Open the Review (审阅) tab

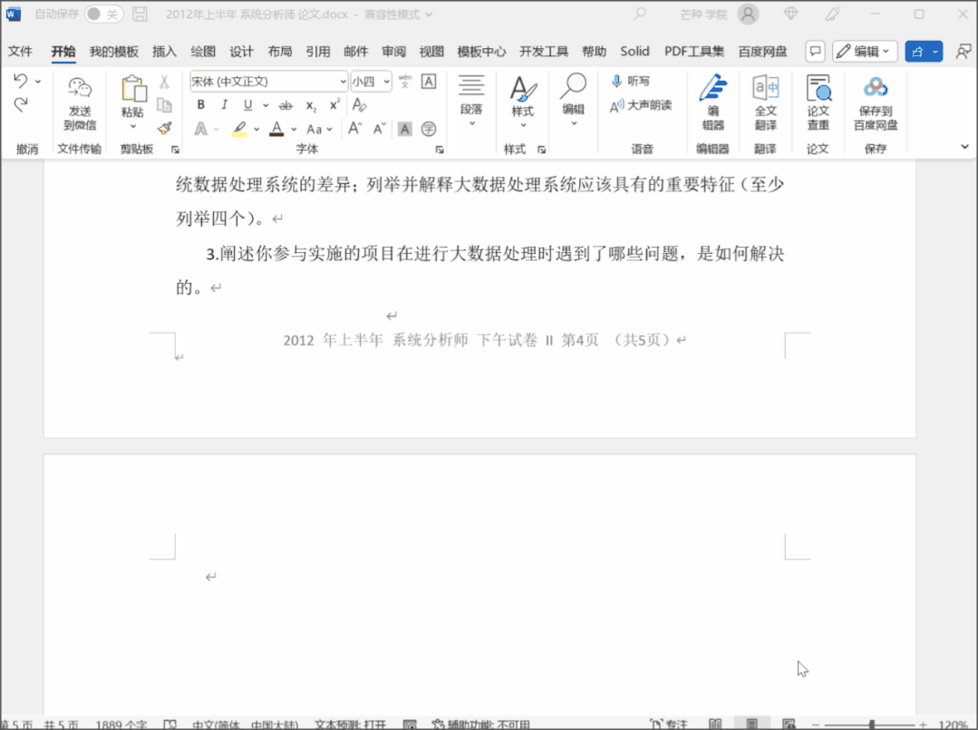click(393, 52)
